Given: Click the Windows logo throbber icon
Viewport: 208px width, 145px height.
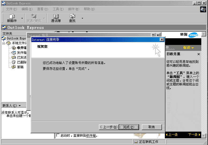Looking at the screenshot, I should (203, 9).
